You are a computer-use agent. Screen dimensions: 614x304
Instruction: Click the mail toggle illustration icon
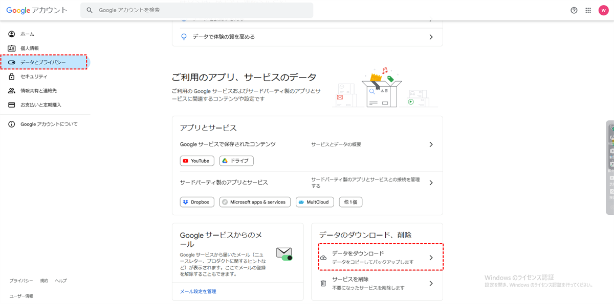[284, 254]
